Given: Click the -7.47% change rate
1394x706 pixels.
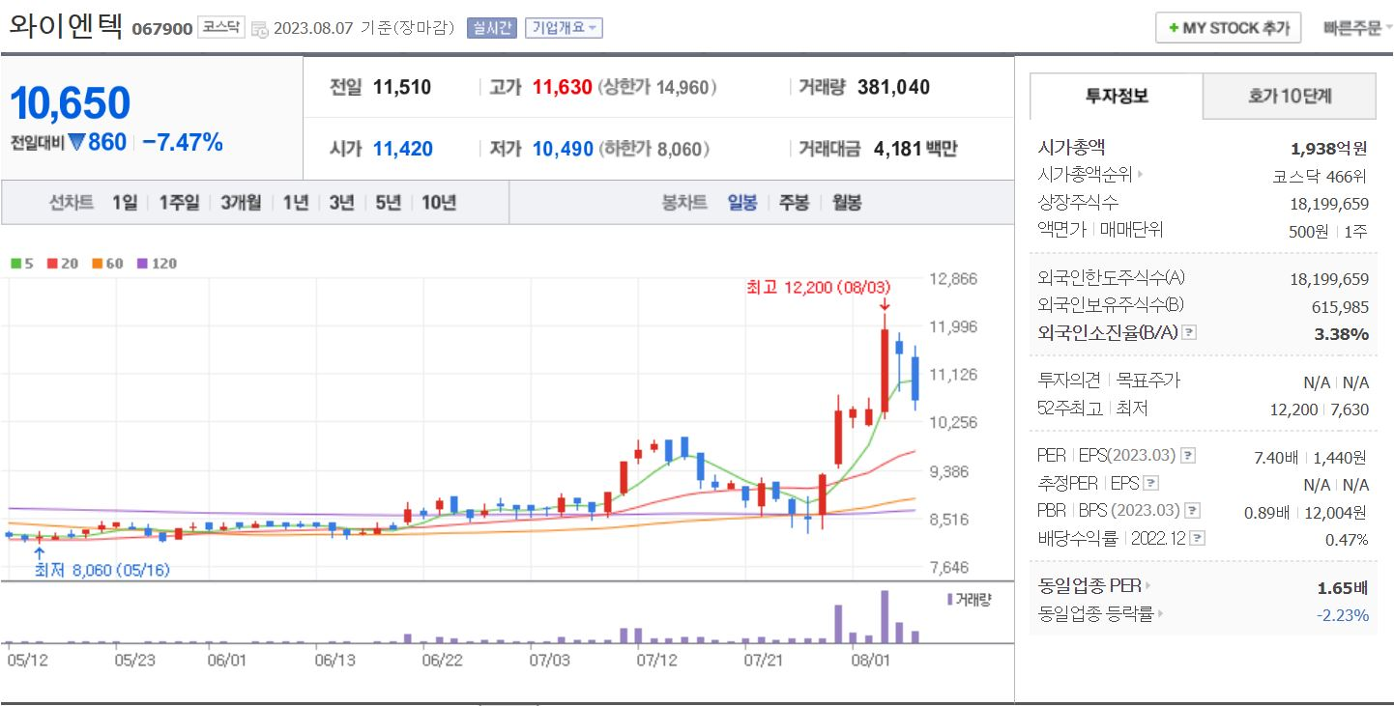Looking at the screenshot, I should click(x=182, y=143).
